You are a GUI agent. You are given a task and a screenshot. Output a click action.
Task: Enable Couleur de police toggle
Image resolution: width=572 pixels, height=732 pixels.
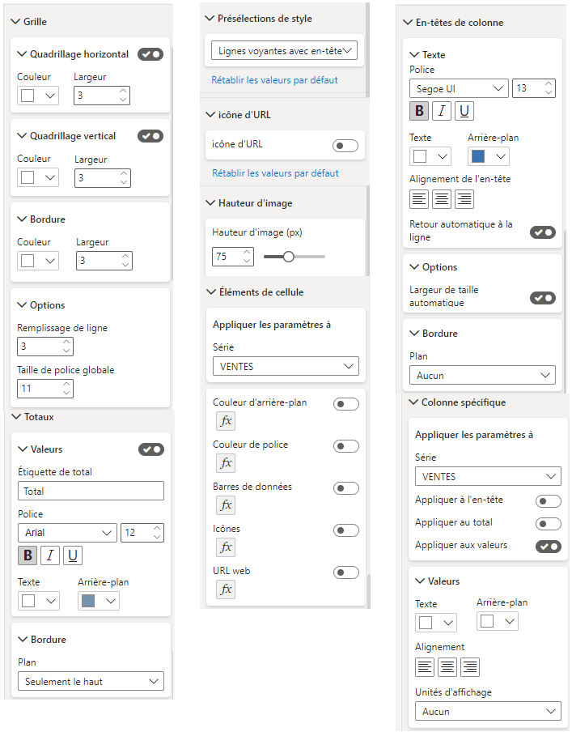346,446
